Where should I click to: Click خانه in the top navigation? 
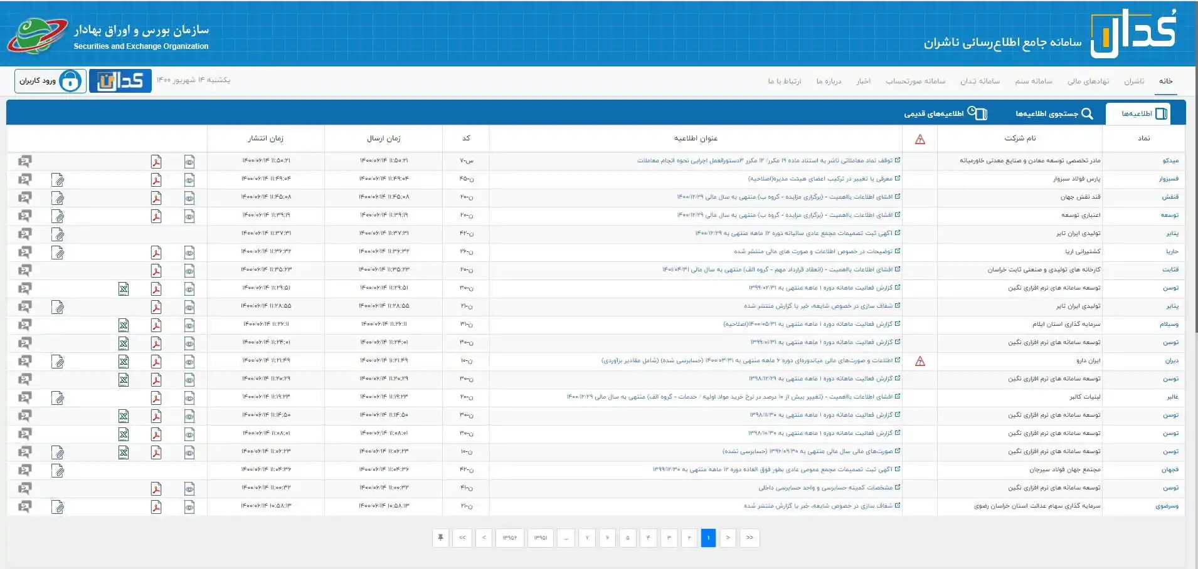point(1165,81)
